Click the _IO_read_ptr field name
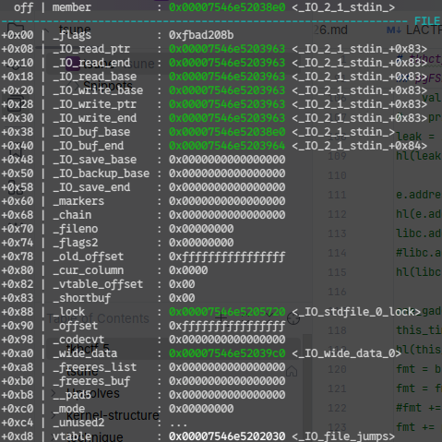 click(x=91, y=49)
